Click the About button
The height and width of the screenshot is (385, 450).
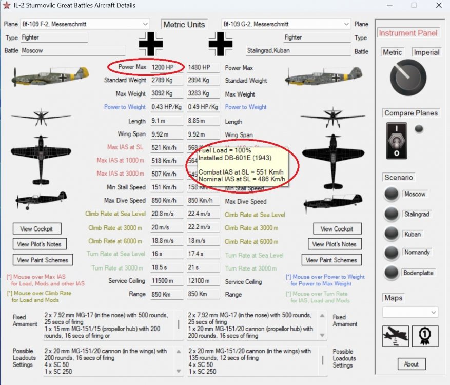pyautogui.click(x=411, y=364)
